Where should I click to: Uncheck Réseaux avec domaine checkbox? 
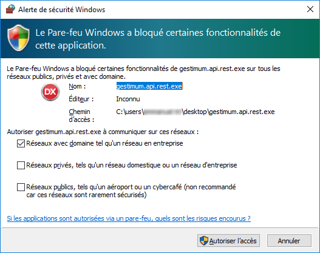click(x=21, y=143)
